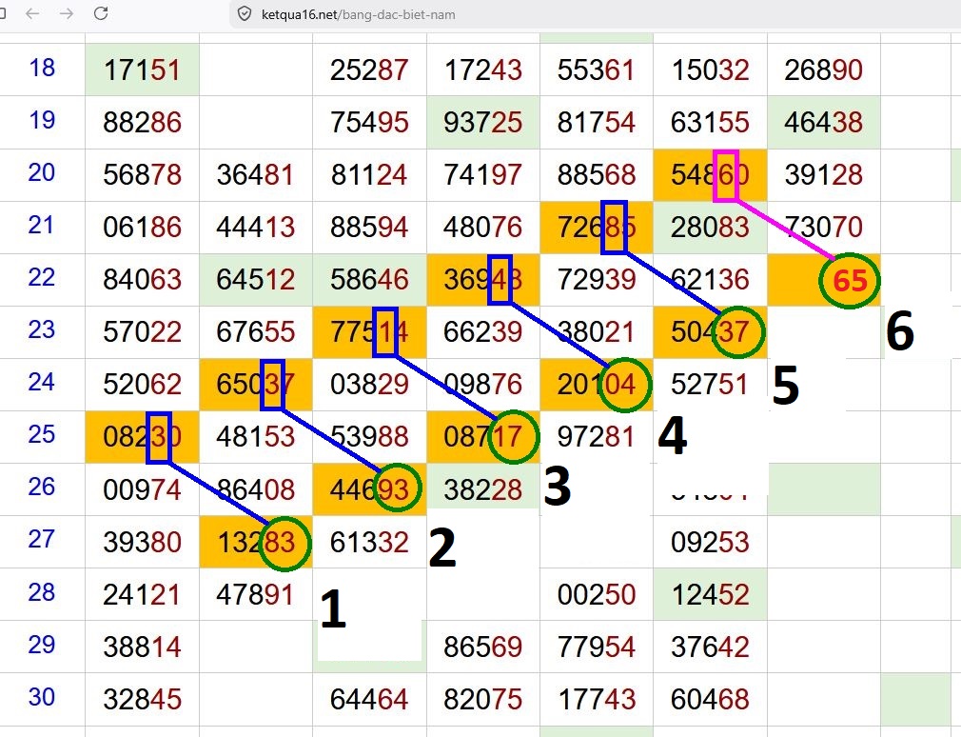Click cell 36481 in row 20
The width and height of the screenshot is (961, 737).
(x=256, y=175)
